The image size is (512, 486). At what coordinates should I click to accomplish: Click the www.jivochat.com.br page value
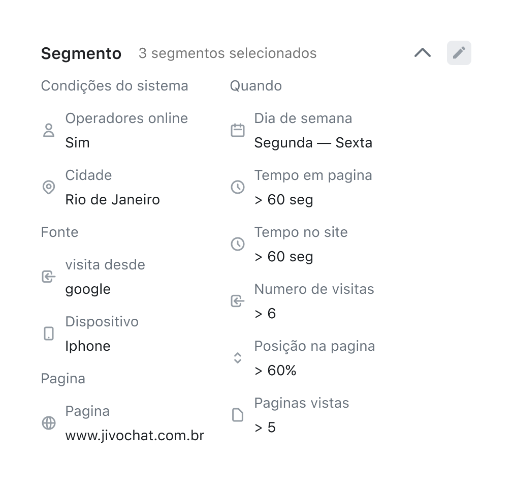tap(135, 436)
